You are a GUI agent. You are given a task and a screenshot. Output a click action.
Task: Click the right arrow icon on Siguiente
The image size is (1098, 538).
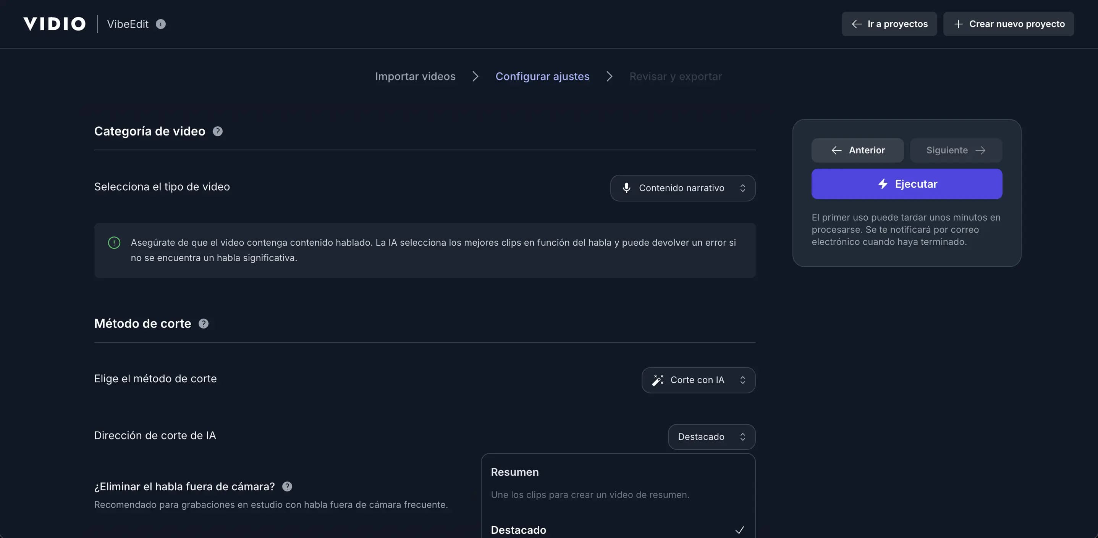click(x=981, y=150)
